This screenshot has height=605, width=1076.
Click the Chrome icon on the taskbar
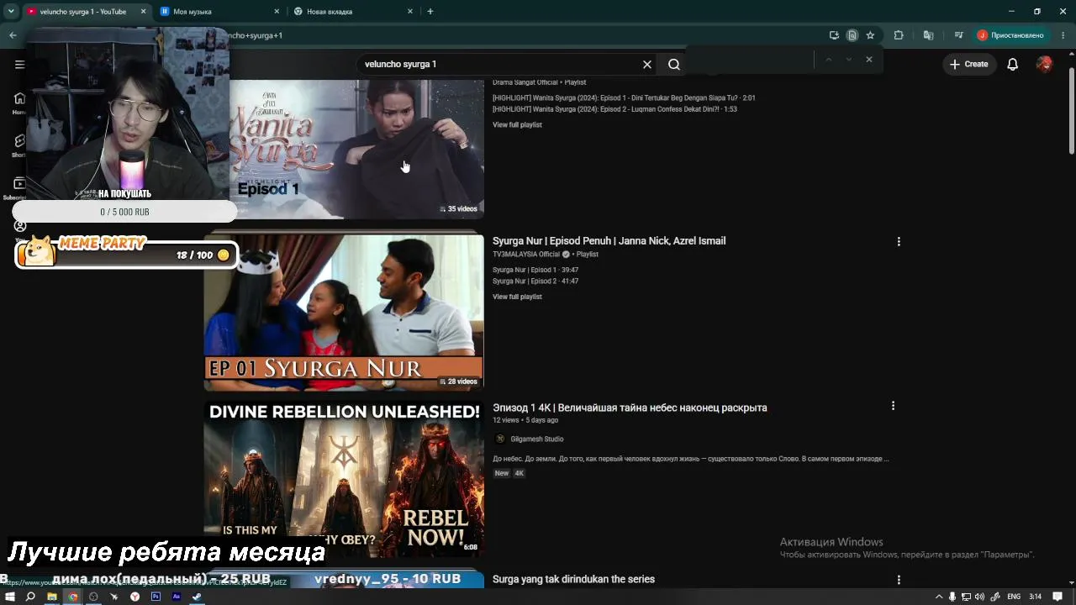[72, 597]
